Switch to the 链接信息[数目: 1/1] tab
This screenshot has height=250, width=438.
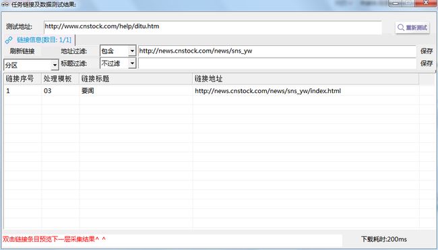(40, 40)
